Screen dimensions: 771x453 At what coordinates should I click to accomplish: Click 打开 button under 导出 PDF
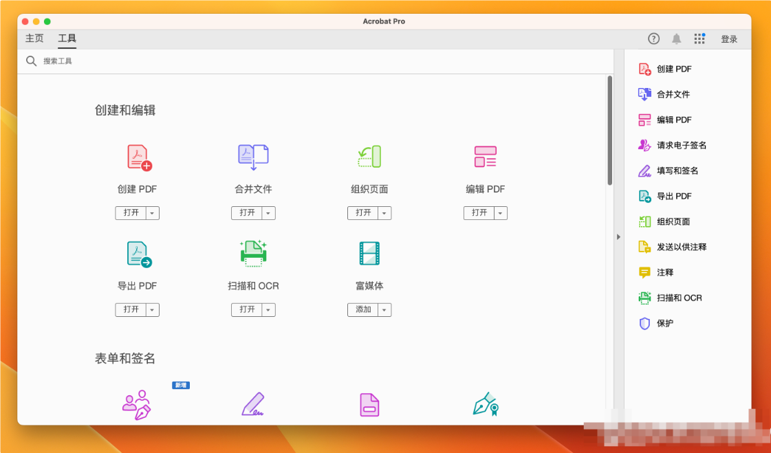[x=131, y=310]
